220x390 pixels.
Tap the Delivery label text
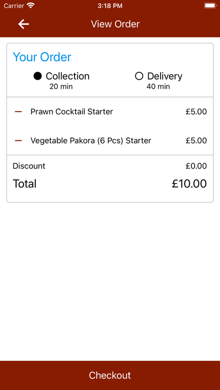164,76
